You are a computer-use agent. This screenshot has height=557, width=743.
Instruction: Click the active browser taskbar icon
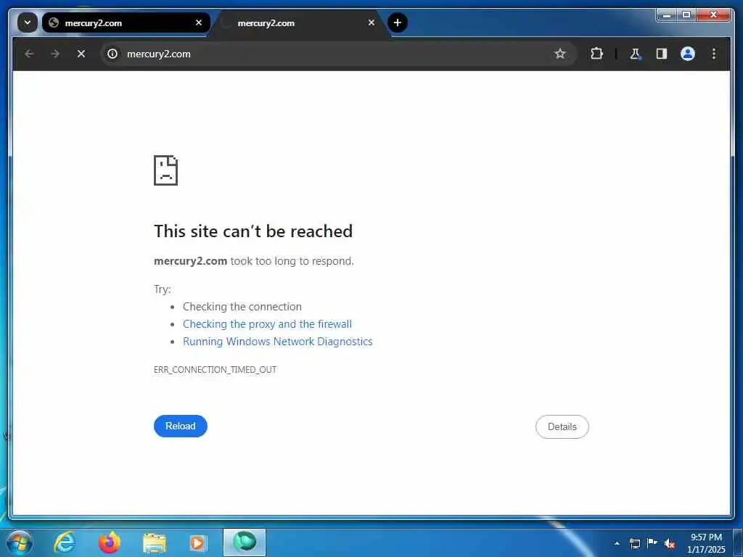click(x=245, y=542)
